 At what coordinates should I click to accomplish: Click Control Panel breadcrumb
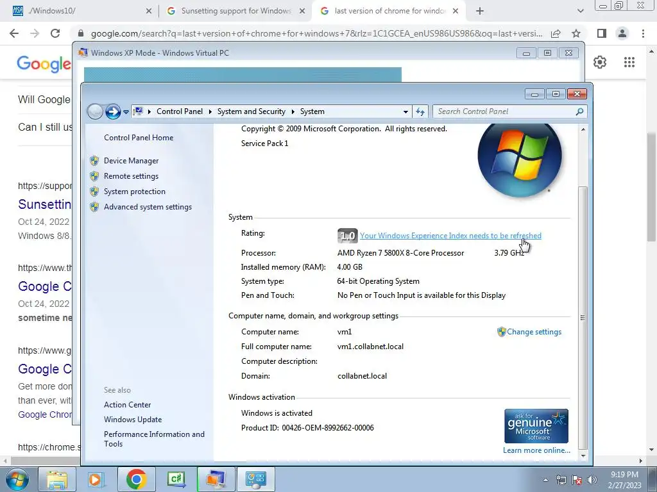(180, 111)
